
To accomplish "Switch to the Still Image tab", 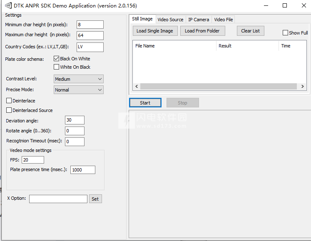I will tap(142, 19).
